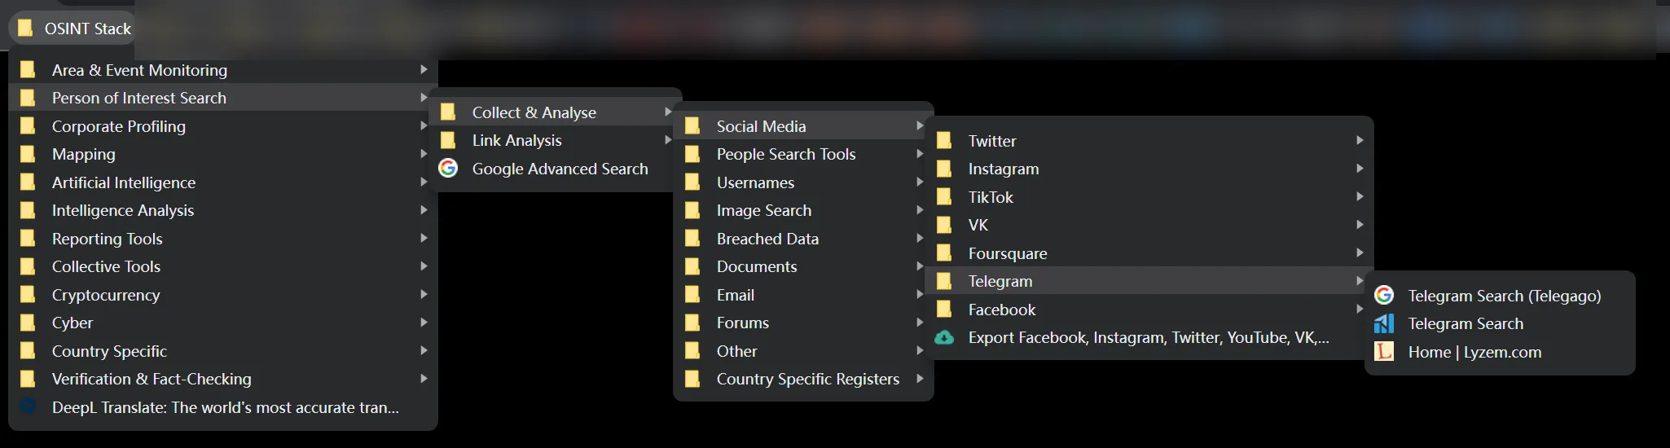This screenshot has height=448, width=1670.
Task: Click the DeepL Translate favicon
Action: [x=28, y=406]
